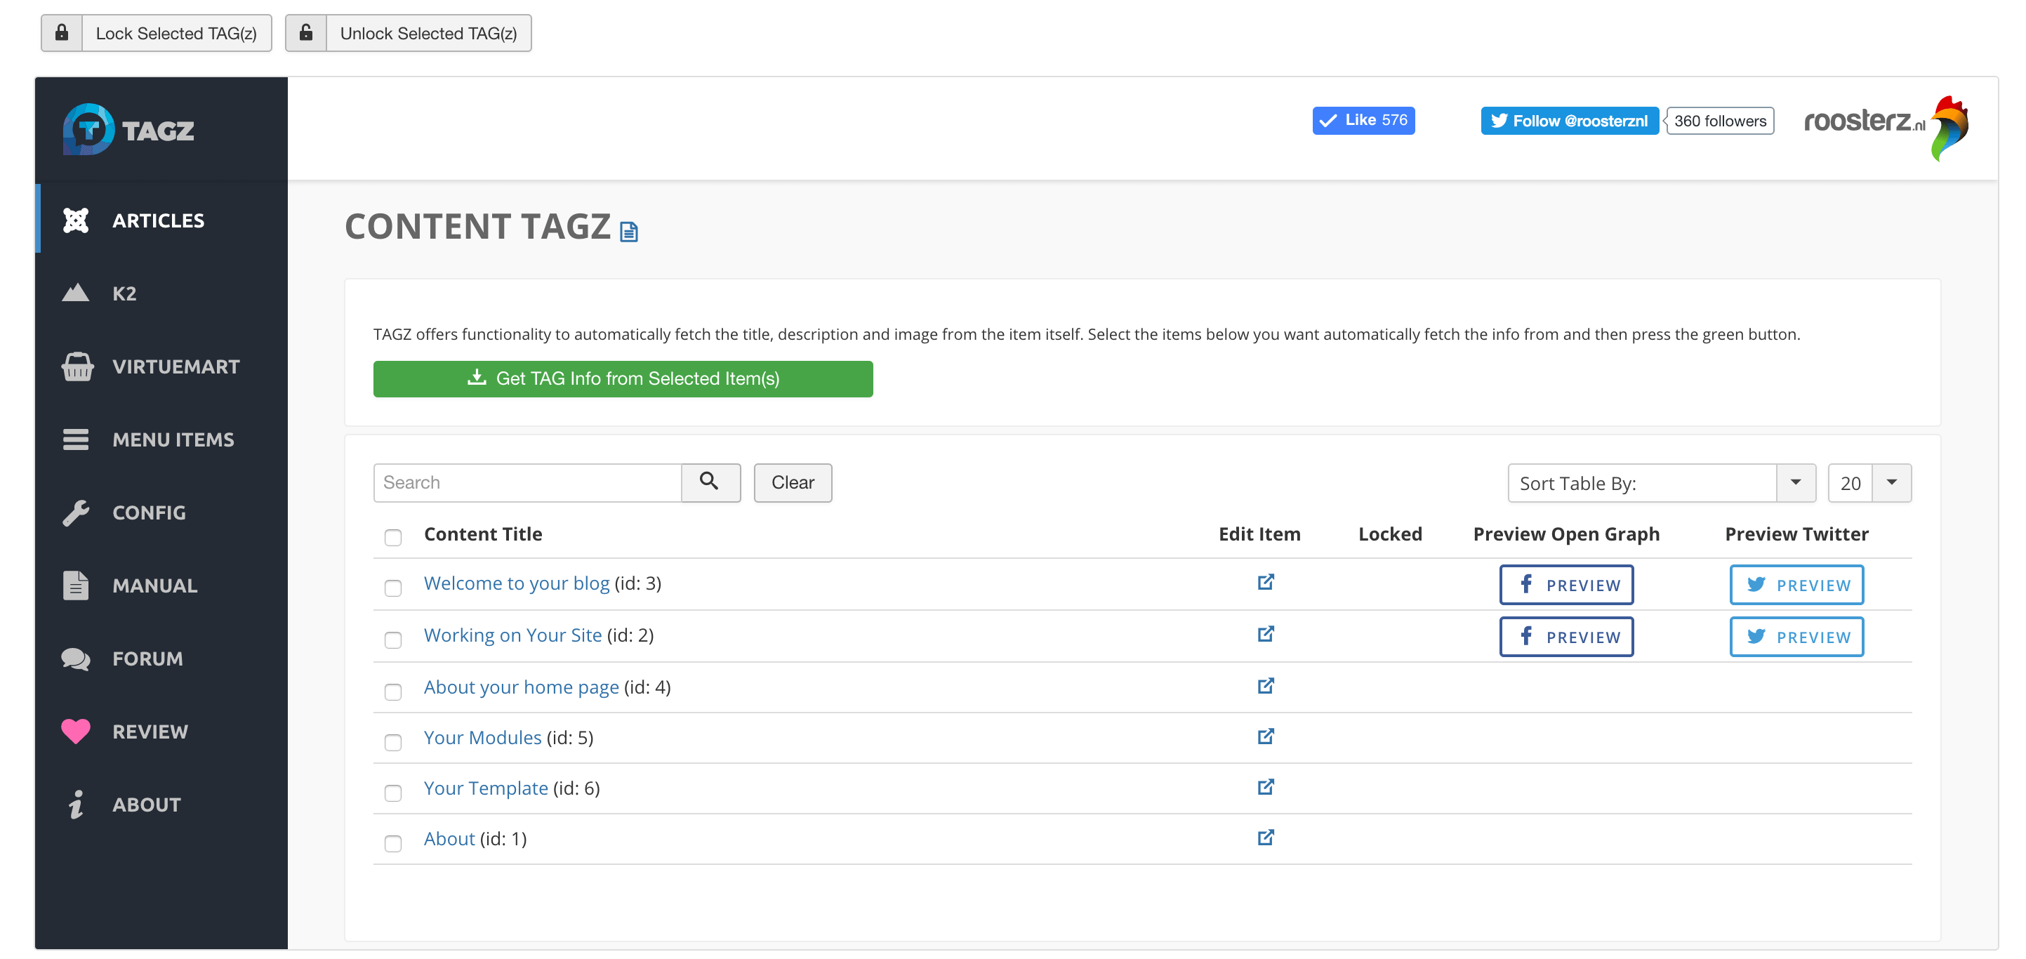Viewport: 2026px width, 959px height.
Task: Click the search magnifier icon button
Action: point(710,482)
